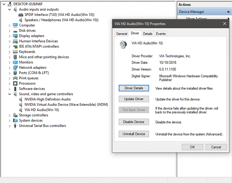Screen dimensions: 232x183
Task: Click the Microsoft Windows Hardware Compatibility Publisher text
Action: click(x=188, y=78)
